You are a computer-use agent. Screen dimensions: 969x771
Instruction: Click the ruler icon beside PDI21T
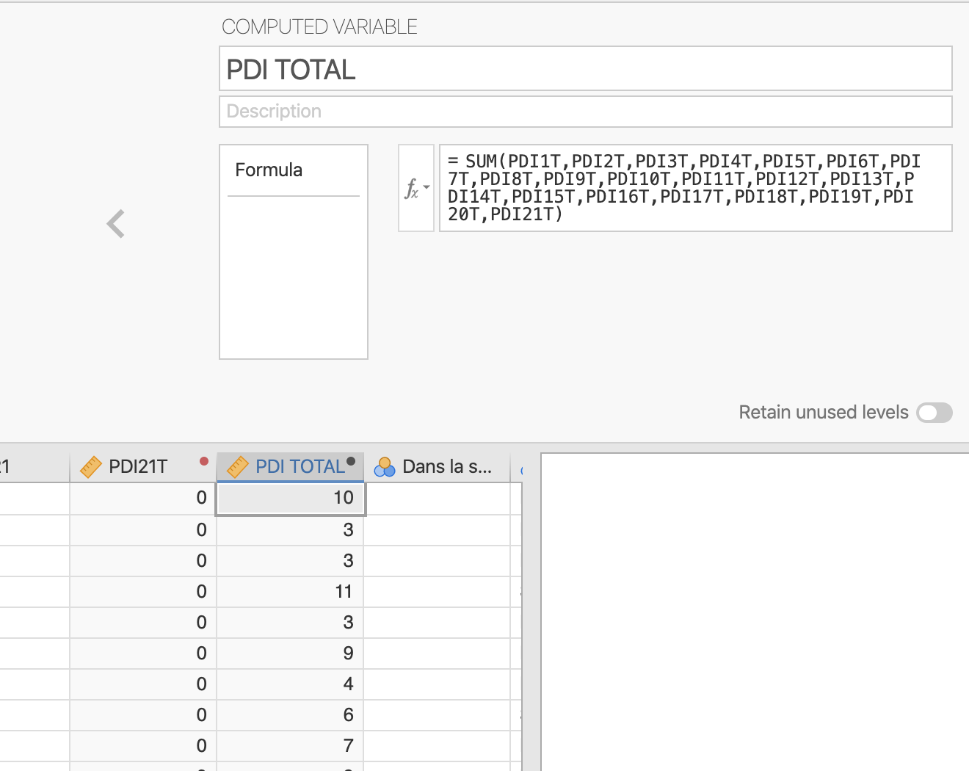point(91,467)
